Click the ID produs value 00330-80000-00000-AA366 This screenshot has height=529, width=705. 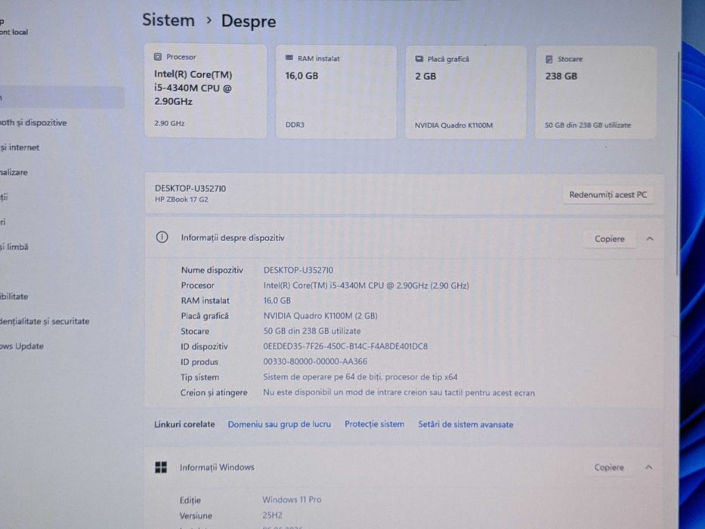tap(315, 361)
